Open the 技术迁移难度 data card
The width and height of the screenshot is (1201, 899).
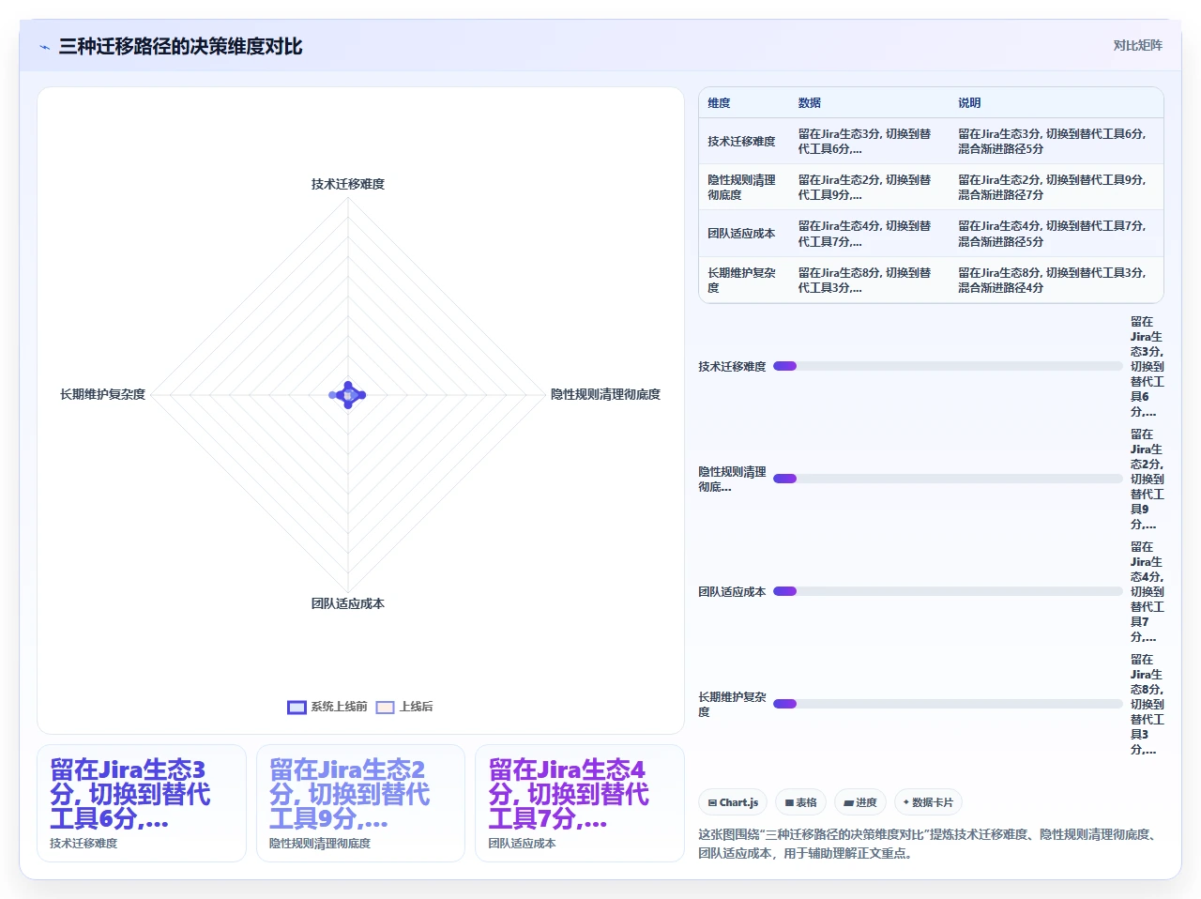[141, 803]
